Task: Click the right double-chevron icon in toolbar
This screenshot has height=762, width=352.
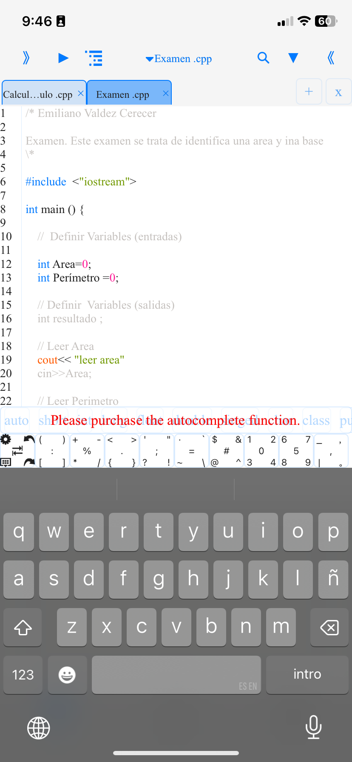Action: click(26, 58)
